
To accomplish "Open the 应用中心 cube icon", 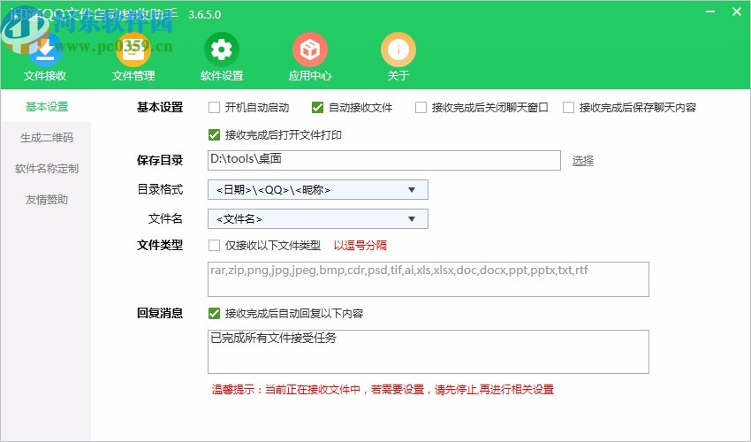I will point(310,50).
